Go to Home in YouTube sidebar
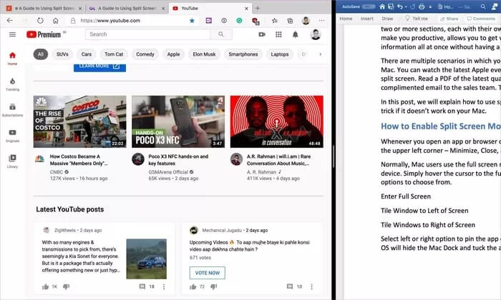The height and width of the screenshot is (300, 501). pos(12,59)
